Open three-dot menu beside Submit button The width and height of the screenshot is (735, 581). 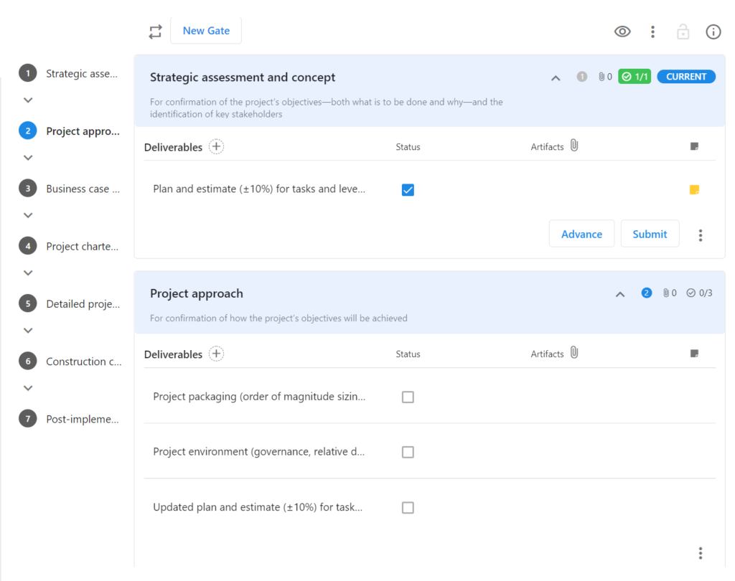point(701,235)
